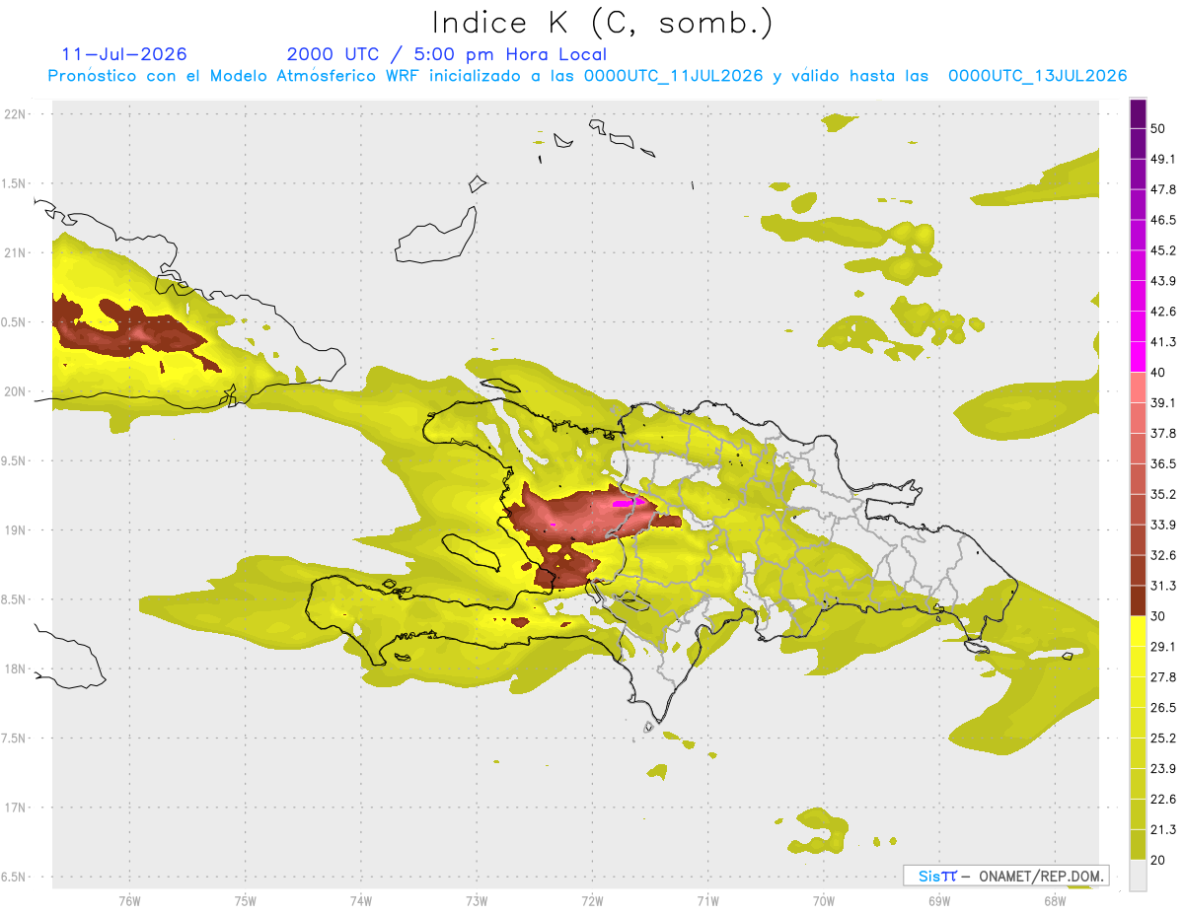1184x914 pixels.
Task: Click the "73W" longitude label
Action: click(477, 901)
